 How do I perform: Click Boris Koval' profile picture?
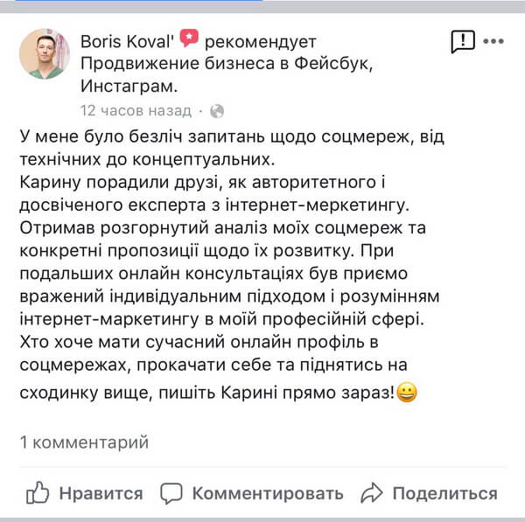(45, 53)
